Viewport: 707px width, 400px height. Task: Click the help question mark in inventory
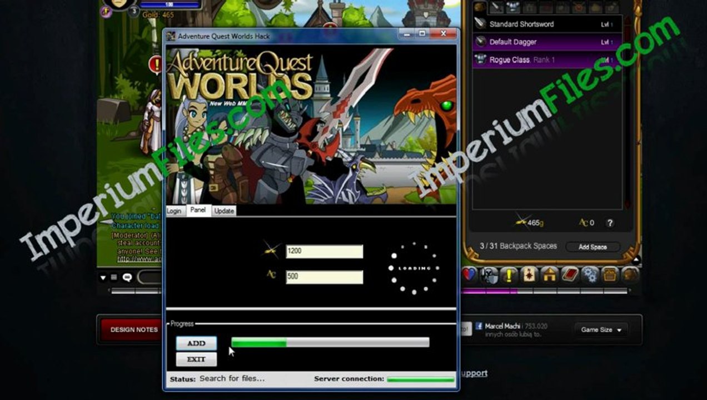pos(610,223)
